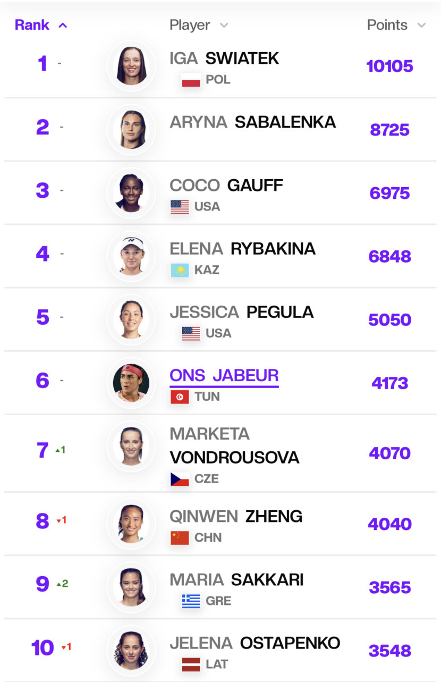Click the Kazakhstan flag next to KAZ
441x682 pixels.
[180, 270]
